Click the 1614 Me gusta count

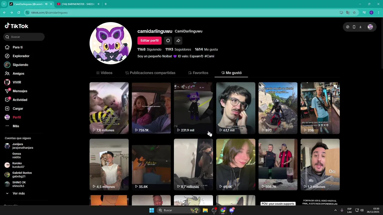click(206, 49)
